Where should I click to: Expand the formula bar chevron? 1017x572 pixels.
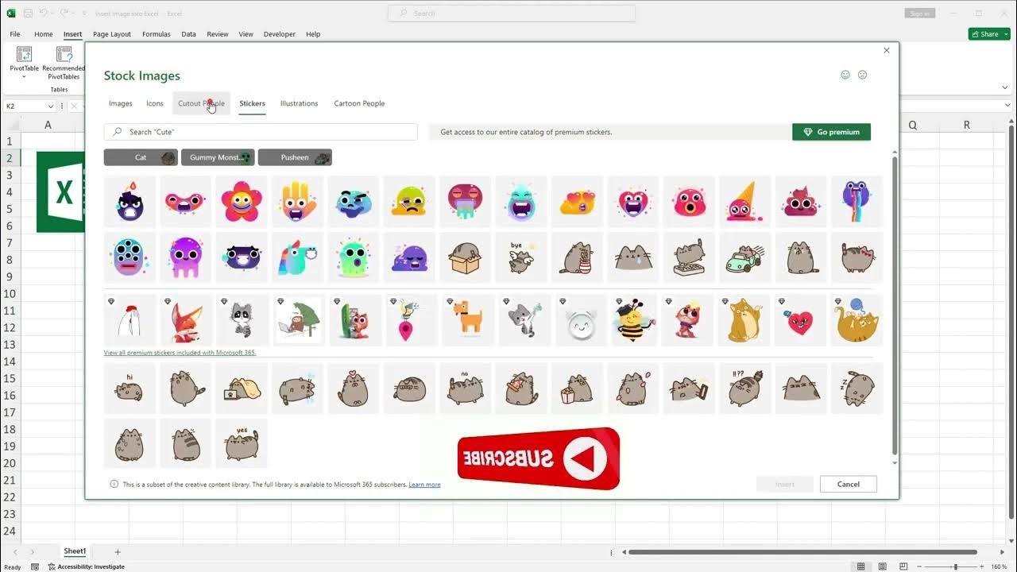(1009, 106)
